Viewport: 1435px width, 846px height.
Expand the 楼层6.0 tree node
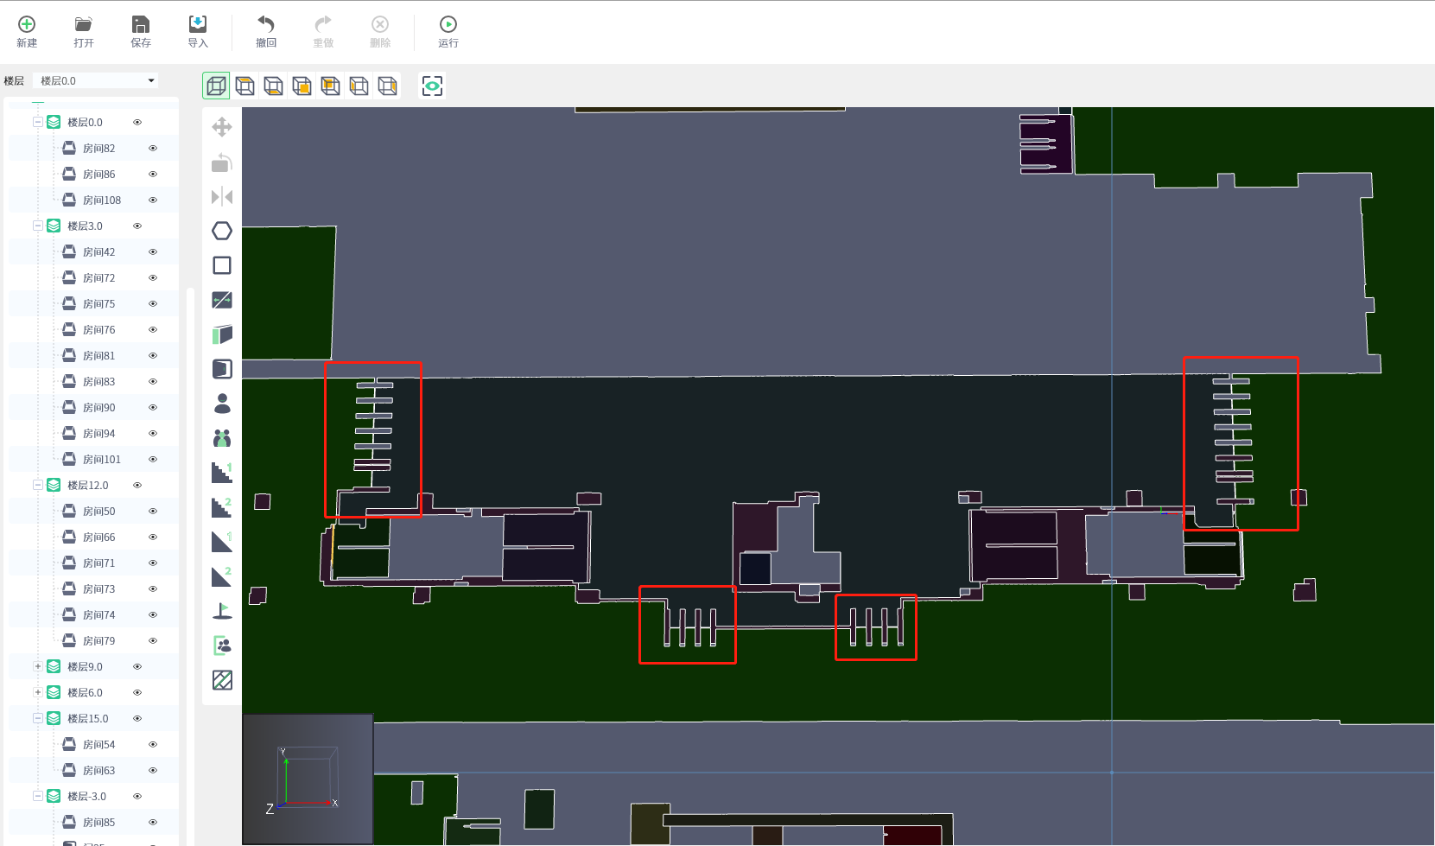[x=38, y=693]
